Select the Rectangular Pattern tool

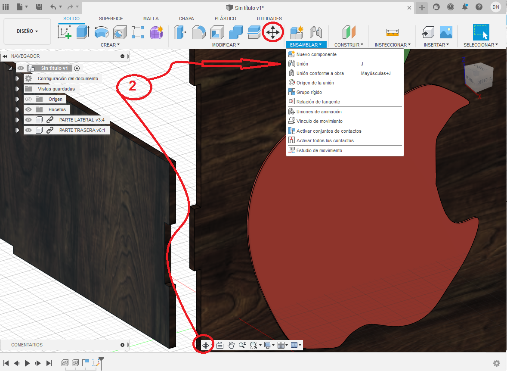(138, 32)
